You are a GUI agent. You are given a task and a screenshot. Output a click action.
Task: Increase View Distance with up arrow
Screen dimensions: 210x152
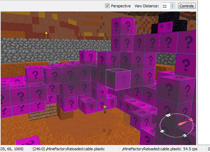[173, 5]
